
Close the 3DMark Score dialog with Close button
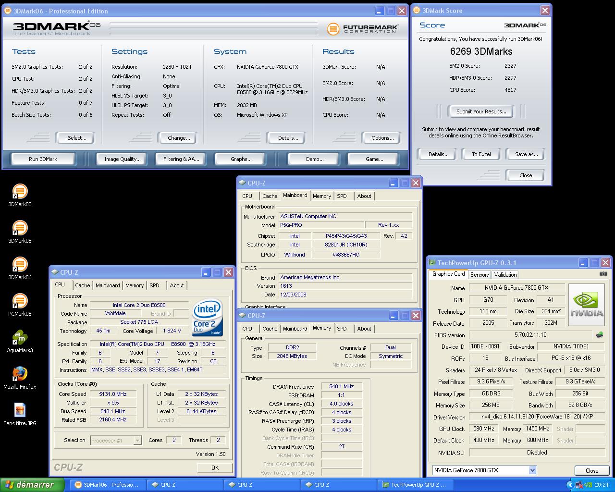(x=526, y=175)
